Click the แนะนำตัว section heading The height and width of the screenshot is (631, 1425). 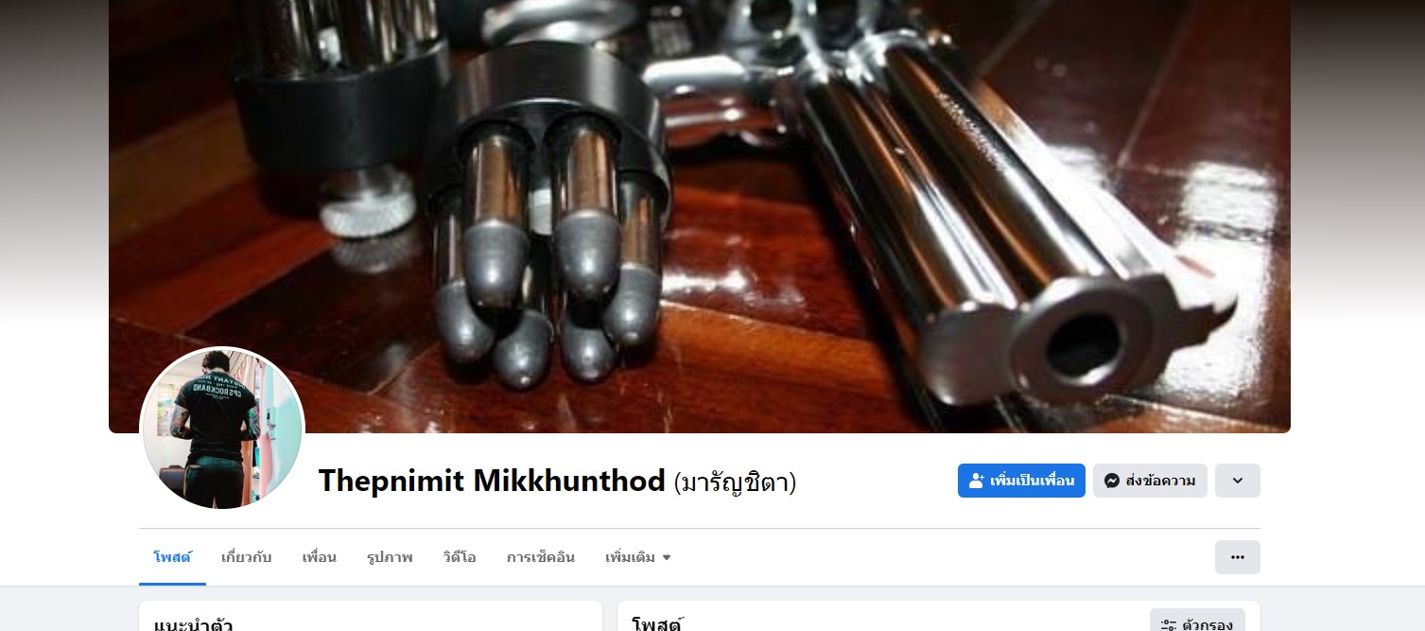point(193,624)
